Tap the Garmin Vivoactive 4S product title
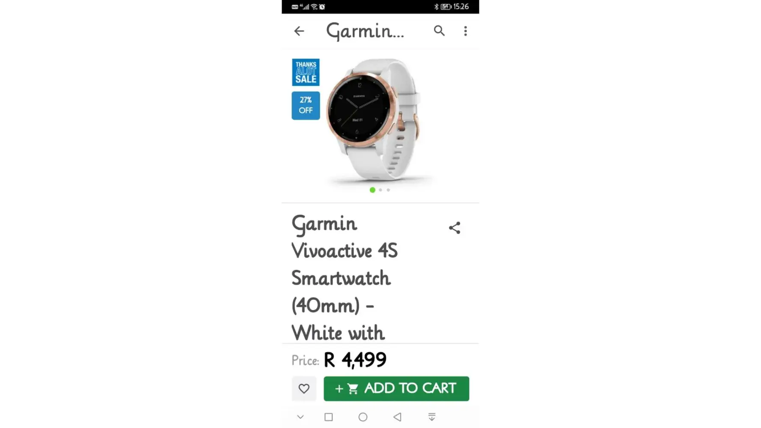The image size is (761, 428). tap(345, 278)
